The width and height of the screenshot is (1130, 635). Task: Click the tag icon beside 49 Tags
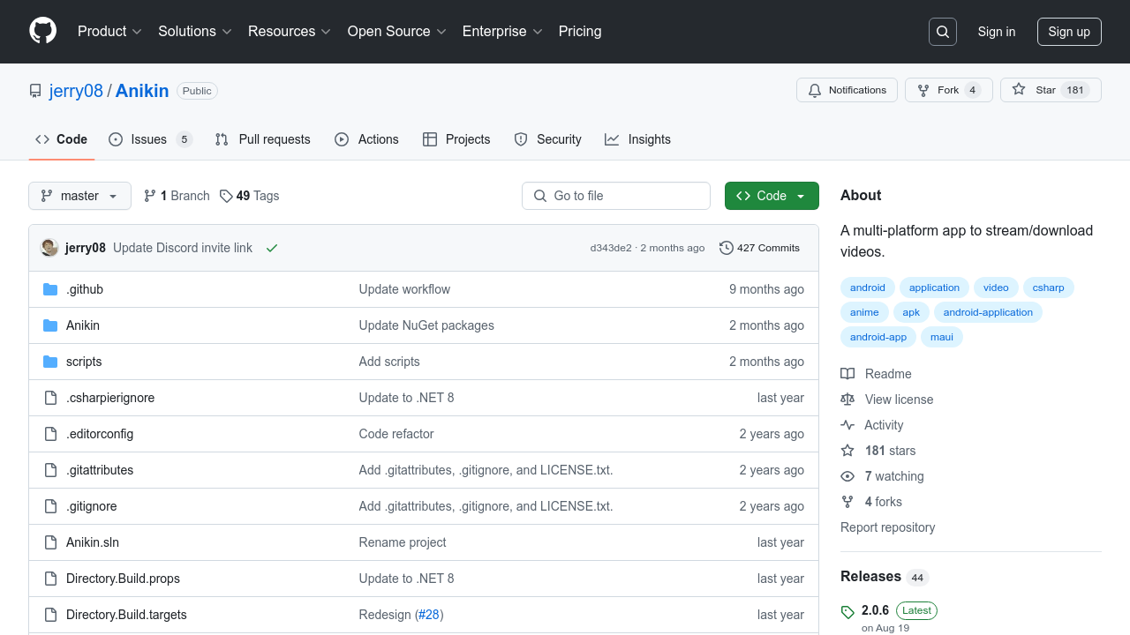pos(226,196)
